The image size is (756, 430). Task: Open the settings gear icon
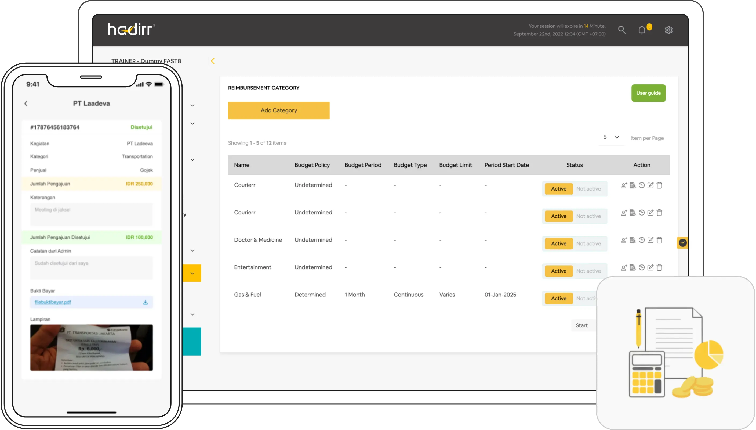[x=668, y=30]
